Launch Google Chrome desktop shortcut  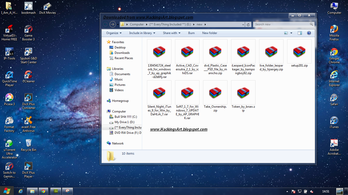[334, 56]
